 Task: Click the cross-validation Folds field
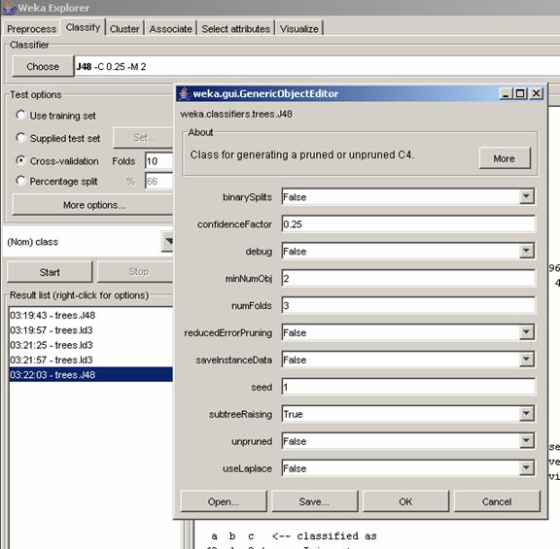pos(159,161)
